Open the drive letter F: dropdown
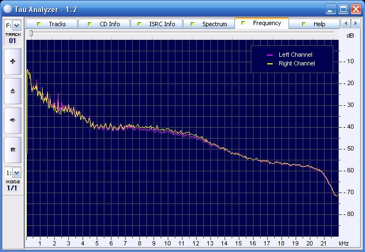 pos(16,25)
